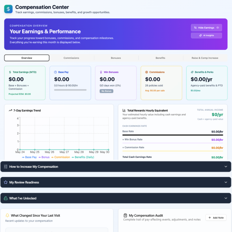Click the bell icon beside What Changed Since Your Last Visit
This screenshot has height=232, width=232.
7,215
